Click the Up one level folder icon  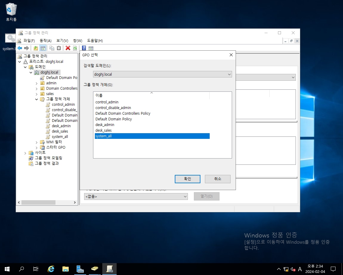[x=36, y=48]
